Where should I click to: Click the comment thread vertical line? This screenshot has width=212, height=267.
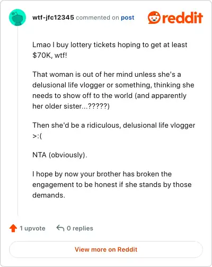tap(17, 121)
